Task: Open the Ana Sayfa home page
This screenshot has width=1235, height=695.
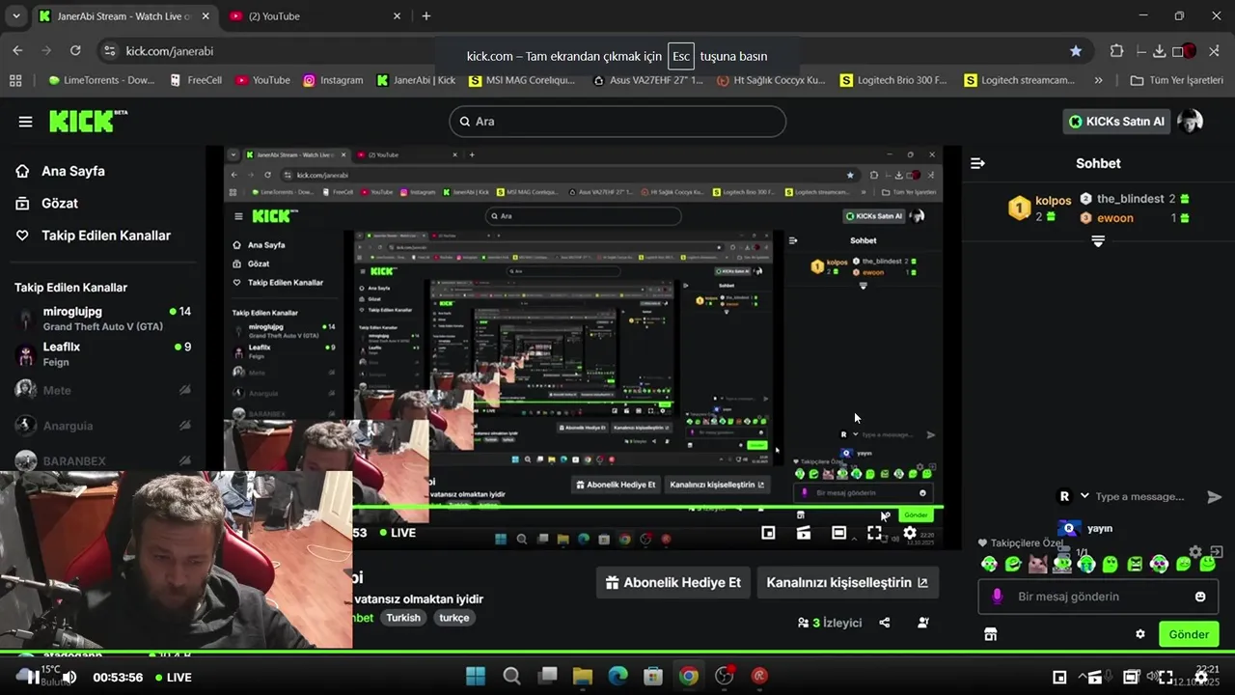Action: click(61, 171)
